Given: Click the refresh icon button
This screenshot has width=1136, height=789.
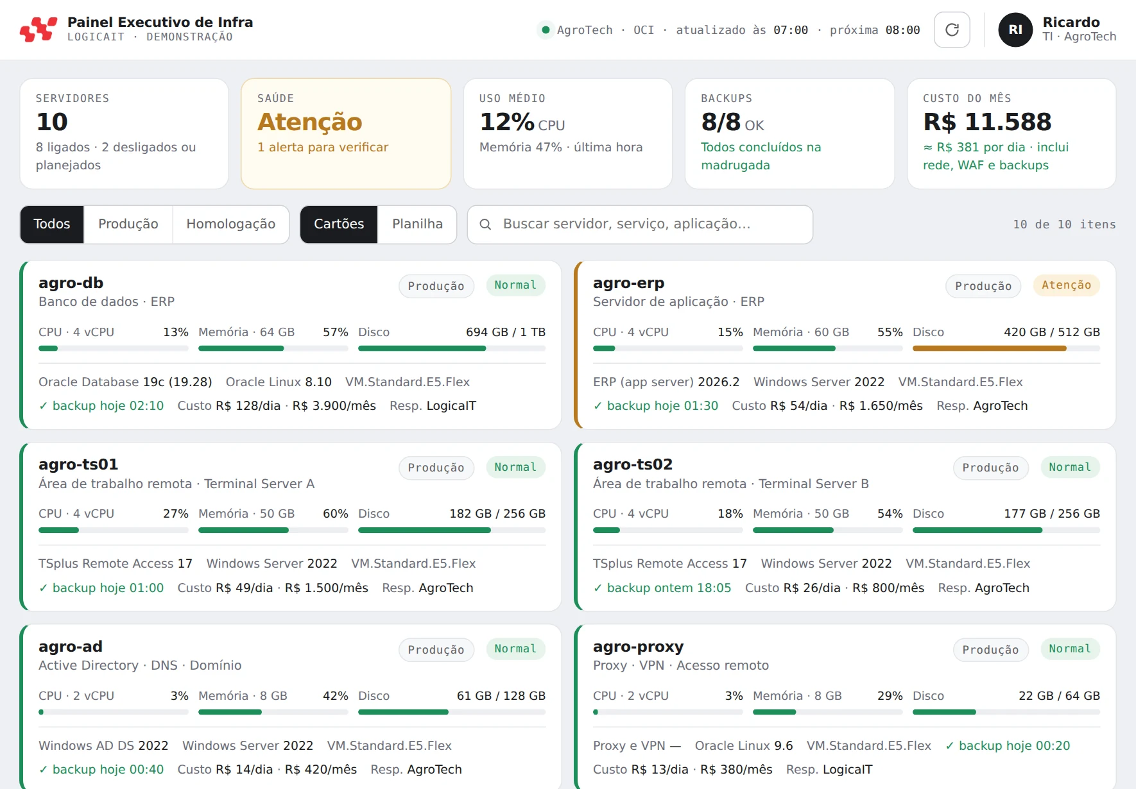Looking at the screenshot, I should (x=952, y=30).
